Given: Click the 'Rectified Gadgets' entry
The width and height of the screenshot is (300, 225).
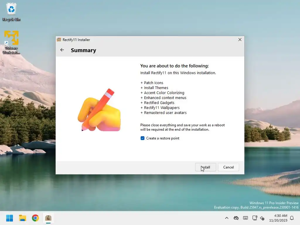Looking at the screenshot, I should pyautogui.click(x=157, y=103).
